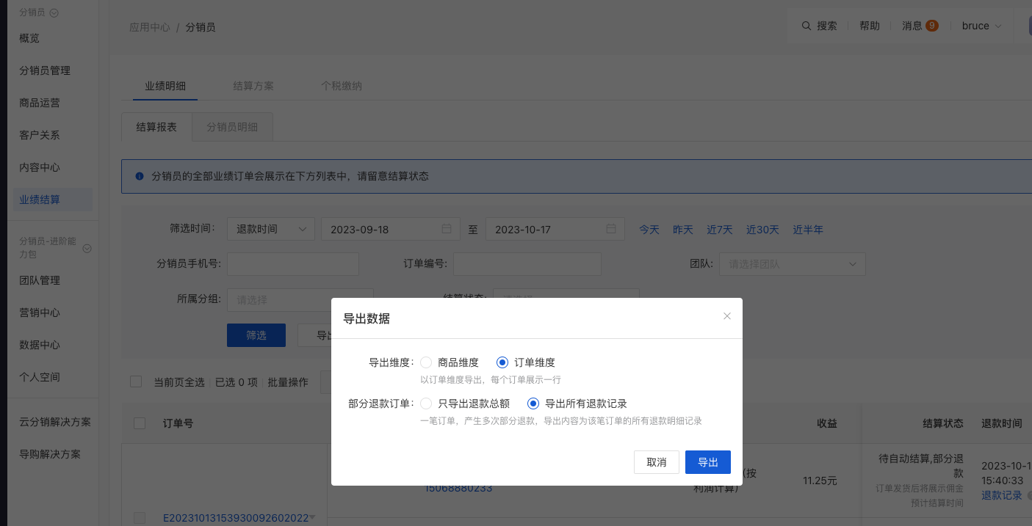Click the blue 筛选 button
This screenshot has height=526, width=1032.
pos(256,335)
